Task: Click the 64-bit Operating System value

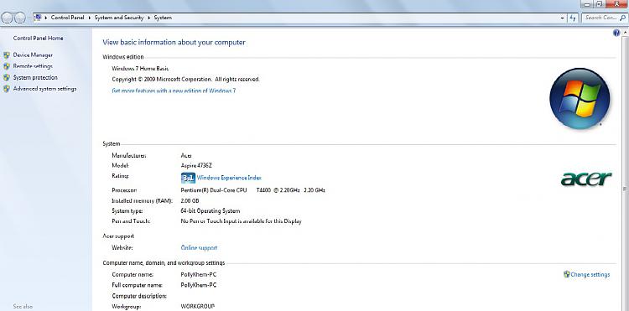Action: pyautogui.click(x=211, y=210)
